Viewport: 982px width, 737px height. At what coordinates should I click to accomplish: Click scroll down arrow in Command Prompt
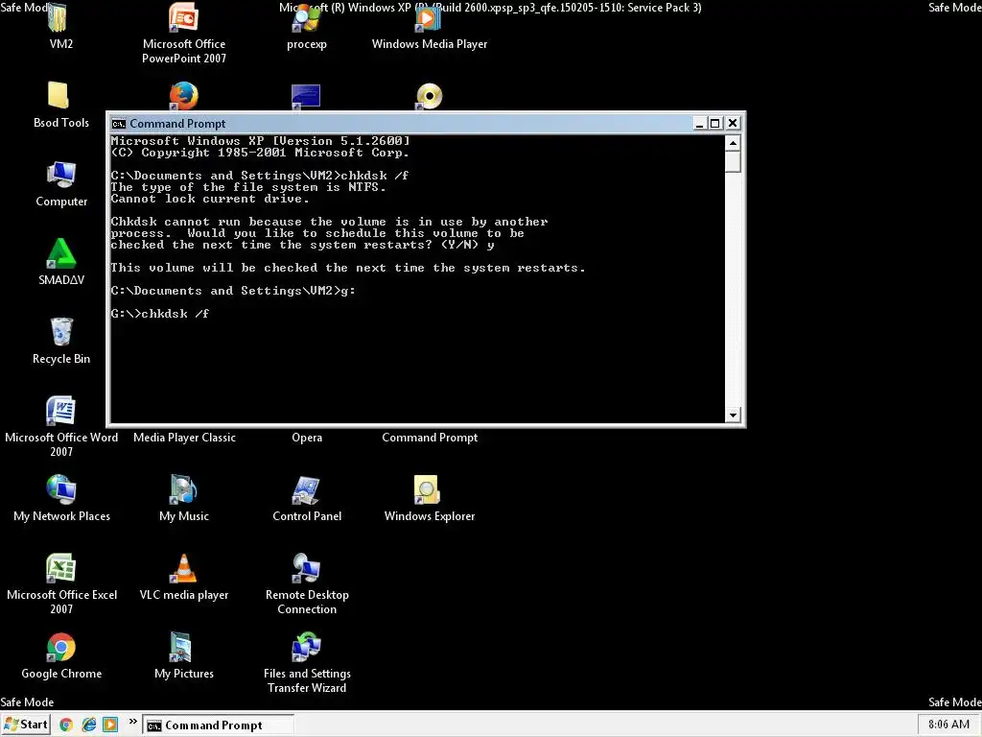pos(733,415)
